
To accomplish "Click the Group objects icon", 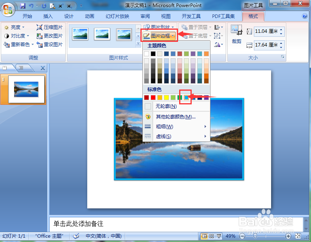I will coord(218,36).
